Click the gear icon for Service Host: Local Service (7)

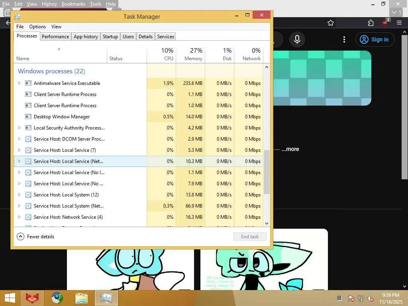coord(28,150)
